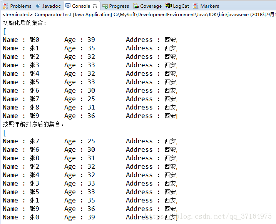Click the Problems tab icon
Screen dimensions: 276x224
coord(5,6)
